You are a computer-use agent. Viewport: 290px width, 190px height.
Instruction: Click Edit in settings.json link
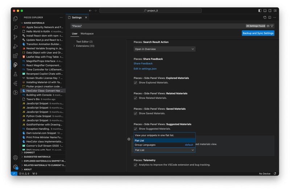click(145, 69)
